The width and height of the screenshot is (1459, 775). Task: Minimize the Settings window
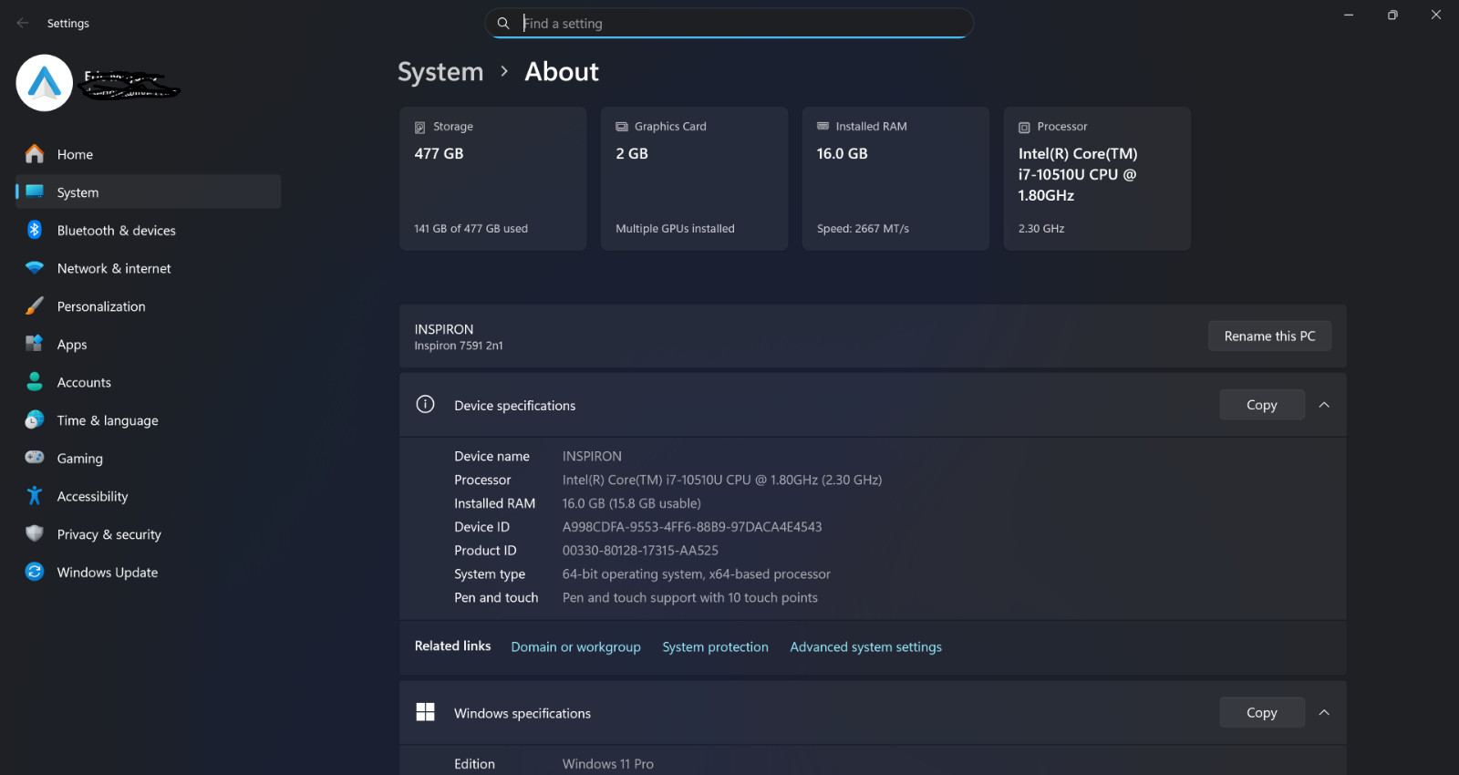click(1348, 15)
